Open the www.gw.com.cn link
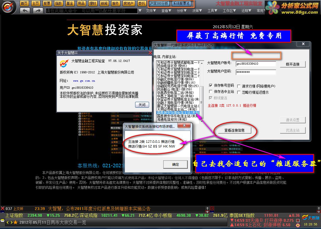The height and width of the screenshot is (229, 321). [x=84, y=81]
